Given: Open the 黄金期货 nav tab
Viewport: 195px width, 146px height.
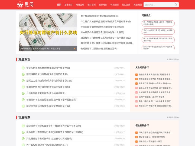Looking at the screenshot, I should pyautogui.click(x=138, y=5).
